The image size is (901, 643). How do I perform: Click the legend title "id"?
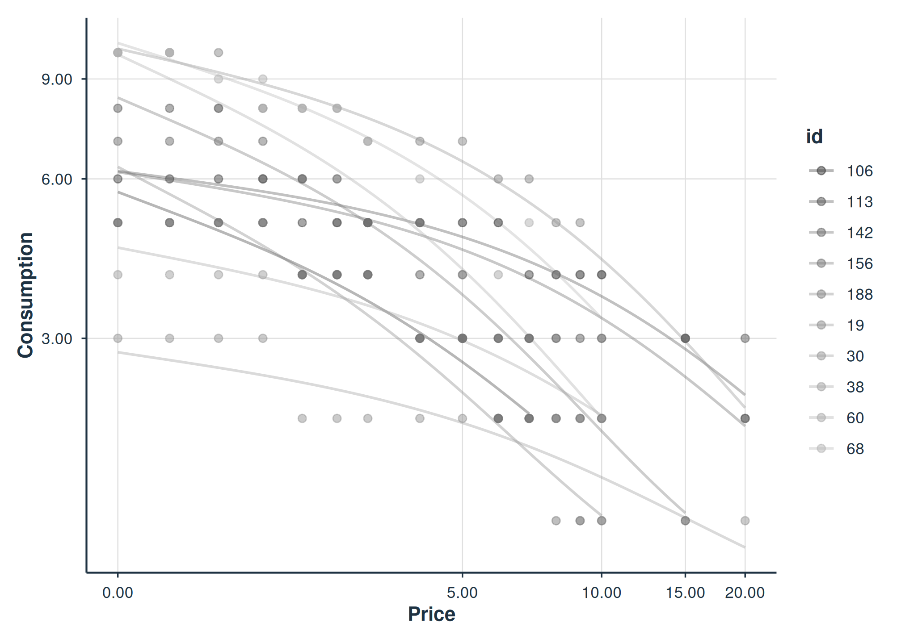point(814,136)
